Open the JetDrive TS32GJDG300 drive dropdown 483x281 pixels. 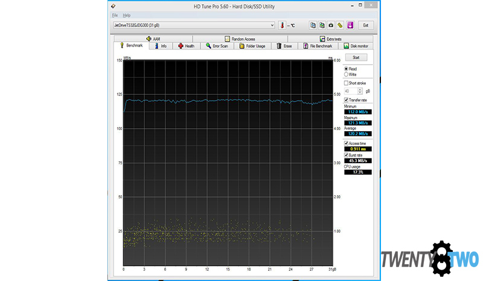click(194, 25)
